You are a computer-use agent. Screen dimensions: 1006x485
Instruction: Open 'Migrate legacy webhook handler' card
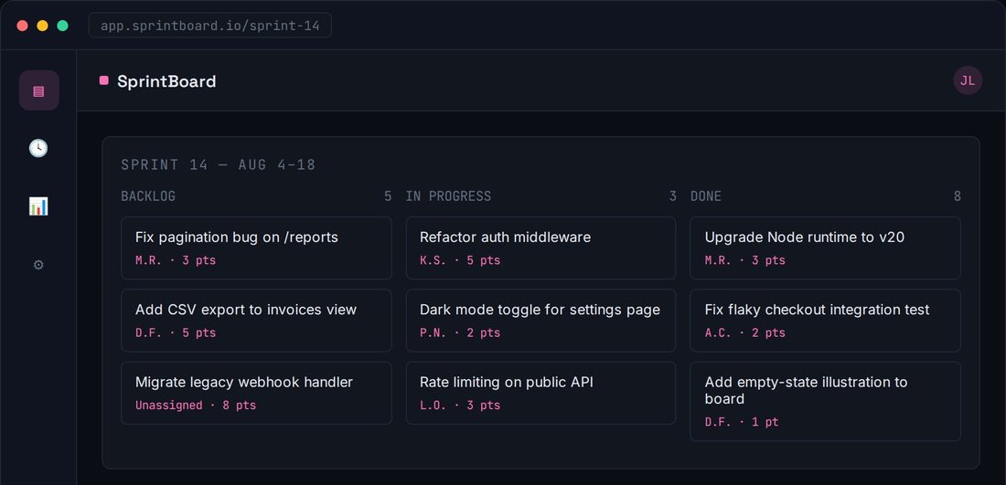tap(256, 393)
